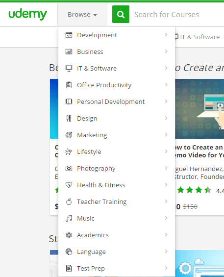
Task: Open the 'Create an' demo video course title
Action: [199, 151]
